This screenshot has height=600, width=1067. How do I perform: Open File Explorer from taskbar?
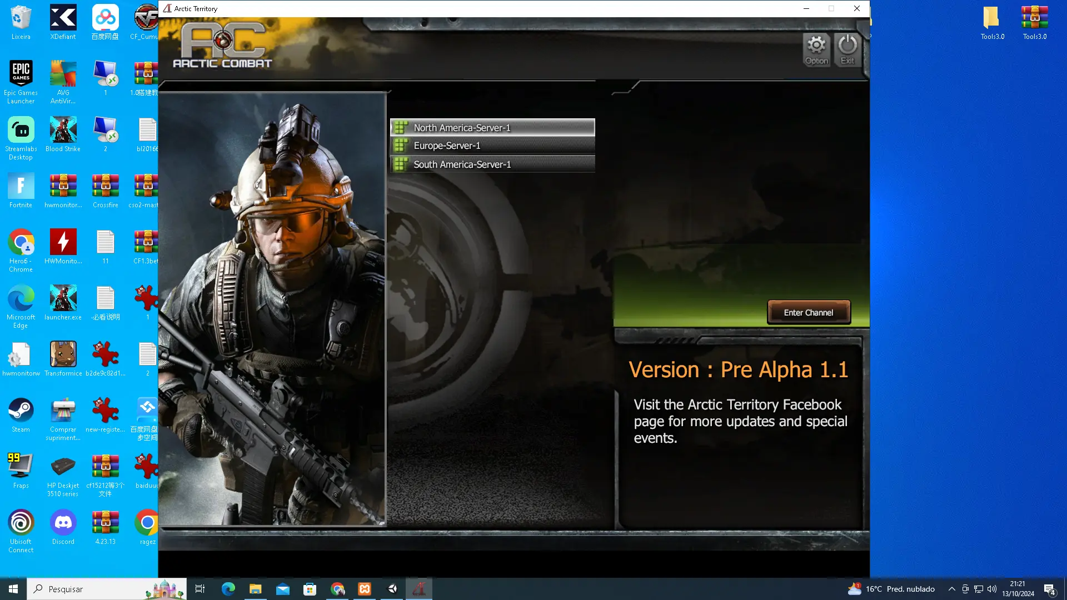[x=256, y=589]
